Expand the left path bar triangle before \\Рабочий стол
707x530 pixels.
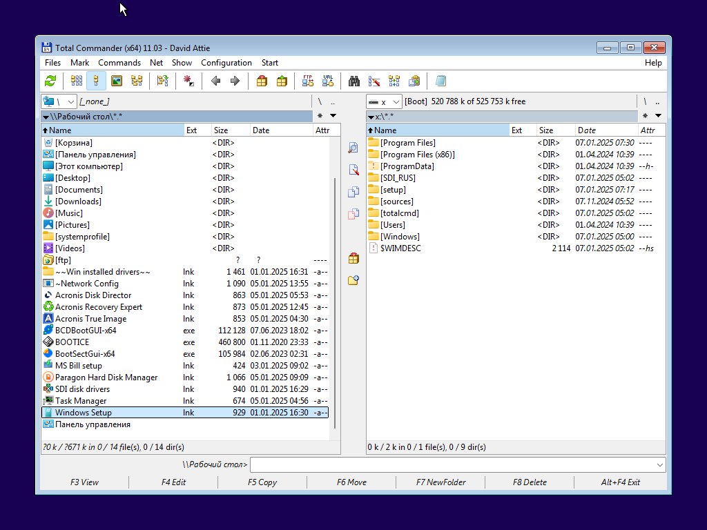coord(46,117)
